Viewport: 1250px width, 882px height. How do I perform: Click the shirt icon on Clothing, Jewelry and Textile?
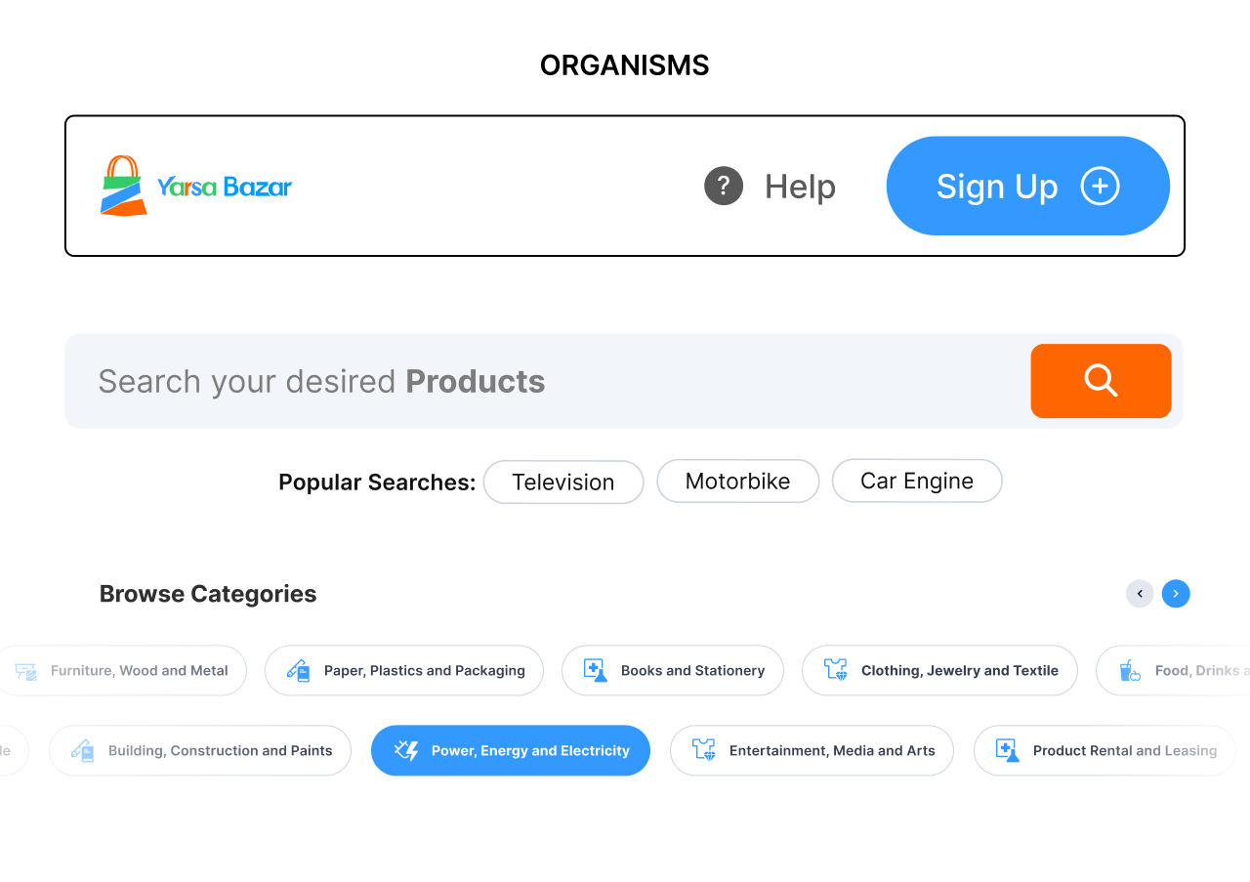tap(836, 670)
